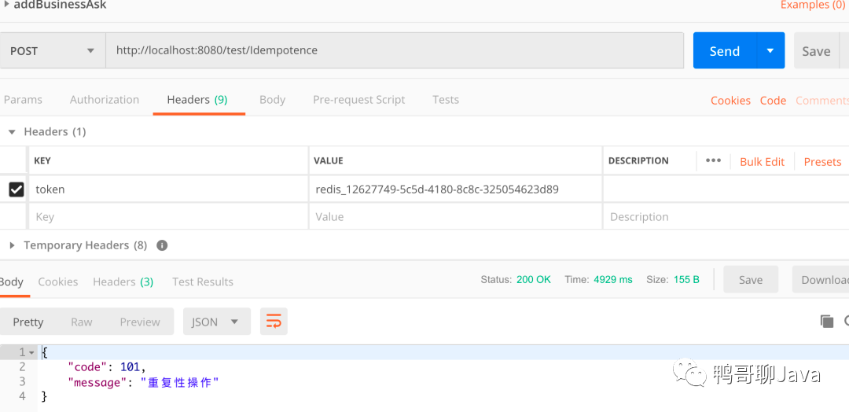849x412 pixels.
Task: Save the request with top Save button
Action: pyautogui.click(x=816, y=51)
